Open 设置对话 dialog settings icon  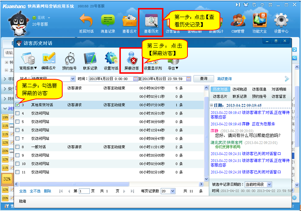click(111, 59)
